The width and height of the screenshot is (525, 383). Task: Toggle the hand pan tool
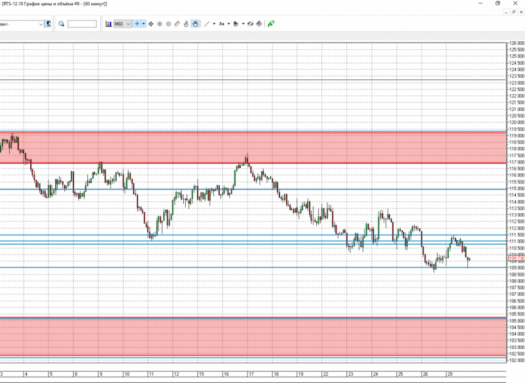click(x=195, y=24)
